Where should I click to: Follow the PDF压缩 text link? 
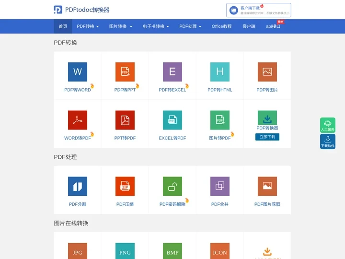[x=125, y=204]
